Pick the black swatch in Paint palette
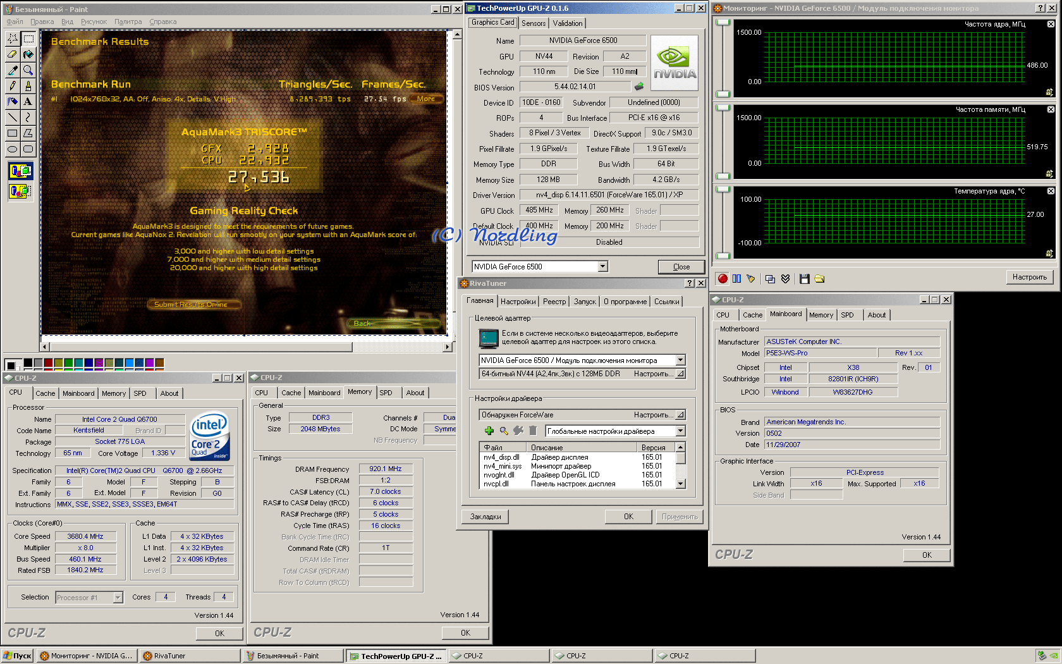 point(28,363)
